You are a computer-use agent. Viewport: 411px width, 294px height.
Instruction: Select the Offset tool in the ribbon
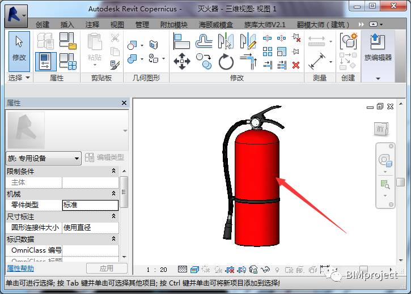[x=204, y=41]
